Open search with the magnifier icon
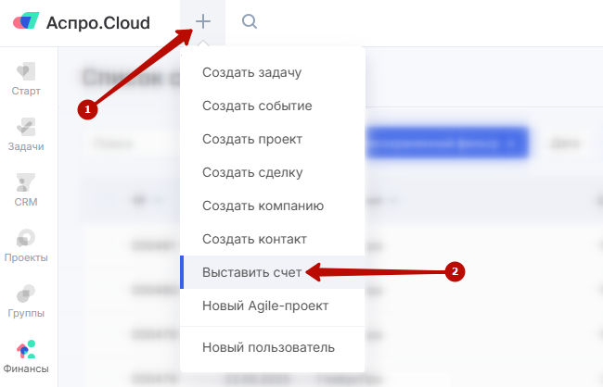Image resolution: width=603 pixels, height=387 pixels. (249, 22)
